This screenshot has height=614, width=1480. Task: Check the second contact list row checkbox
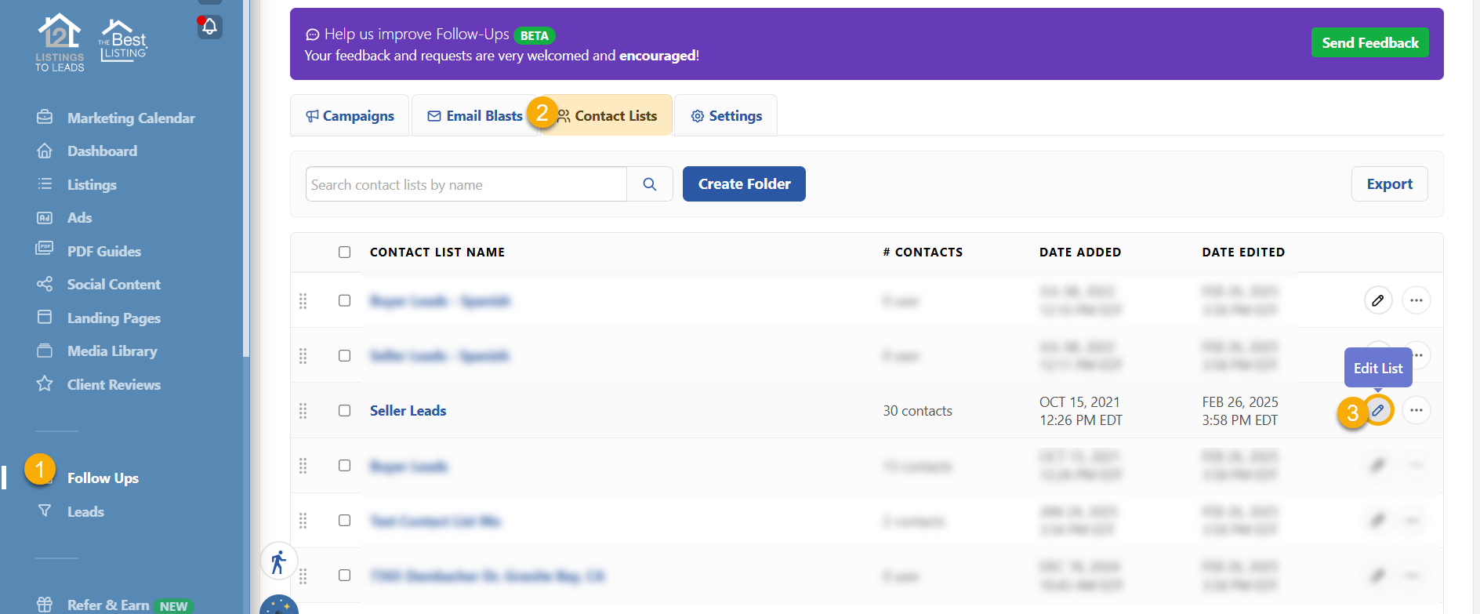[344, 355]
